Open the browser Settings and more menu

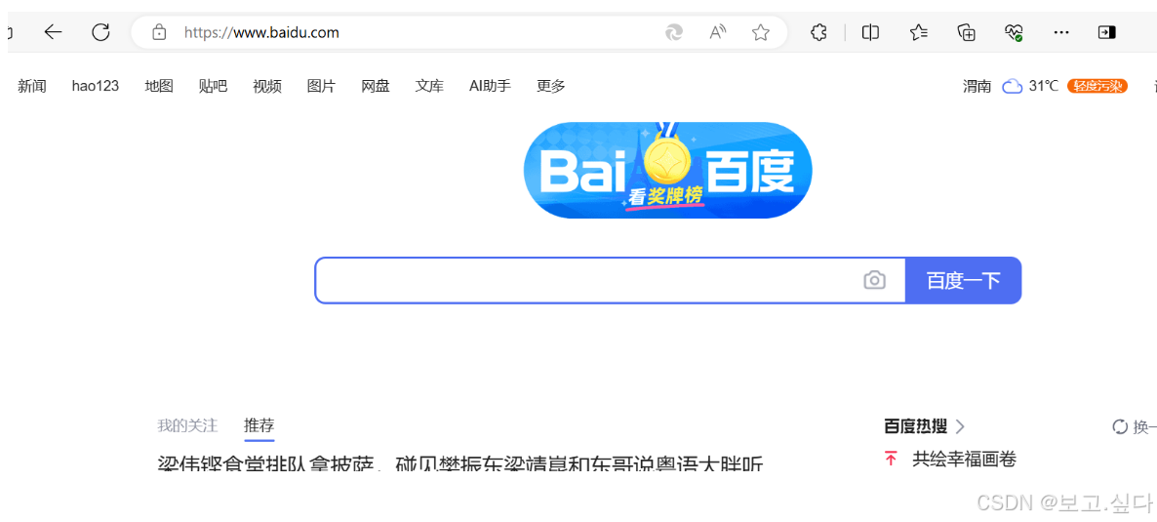(x=1061, y=32)
